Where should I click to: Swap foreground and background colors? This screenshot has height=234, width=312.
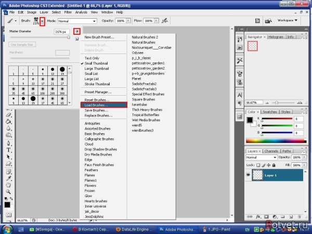(11, 199)
